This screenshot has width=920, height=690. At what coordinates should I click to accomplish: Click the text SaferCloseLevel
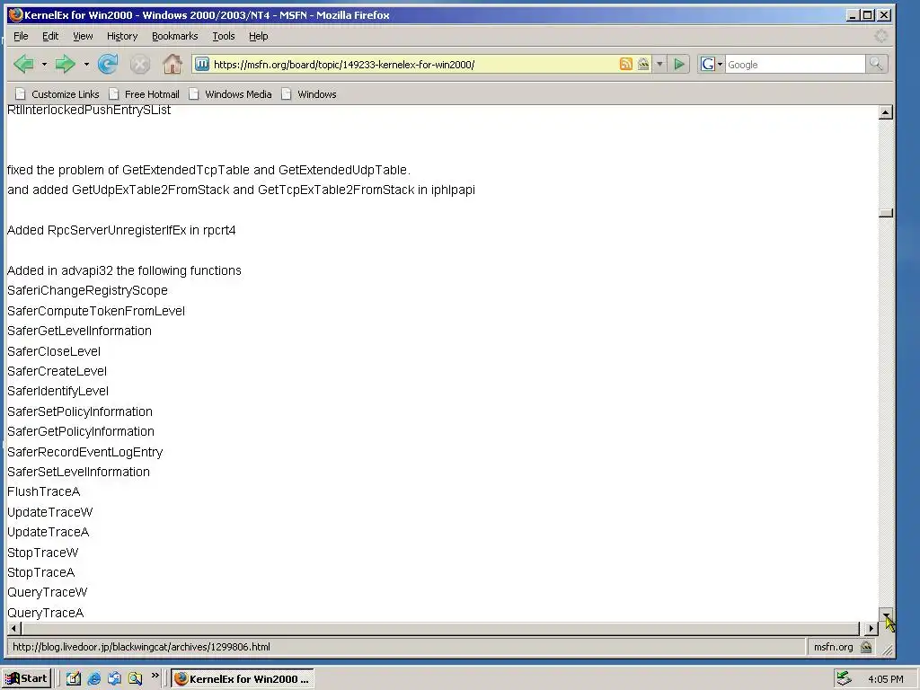click(54, 351)
